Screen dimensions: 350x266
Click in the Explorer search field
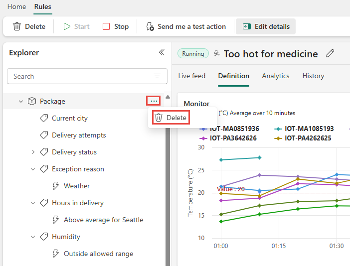pos(80,76)
